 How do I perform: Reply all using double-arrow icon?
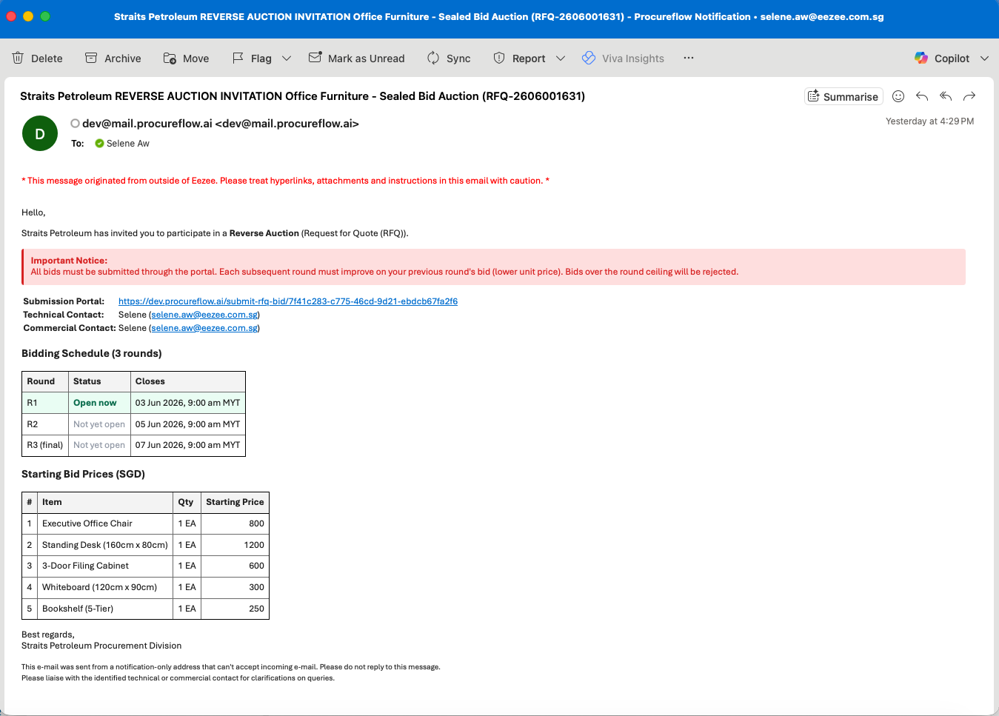coord(946,96)
